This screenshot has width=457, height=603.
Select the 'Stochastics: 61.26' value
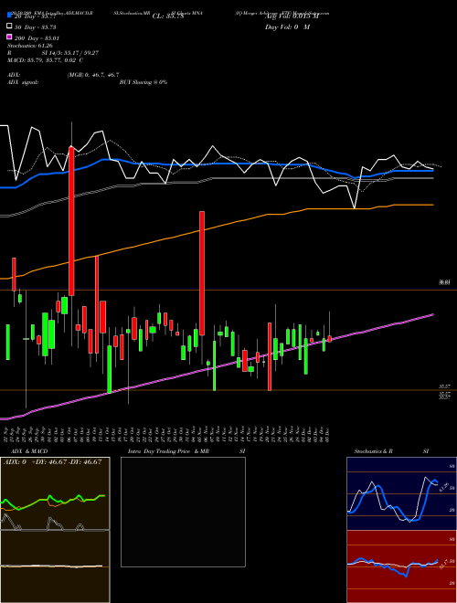coord(29,46)
